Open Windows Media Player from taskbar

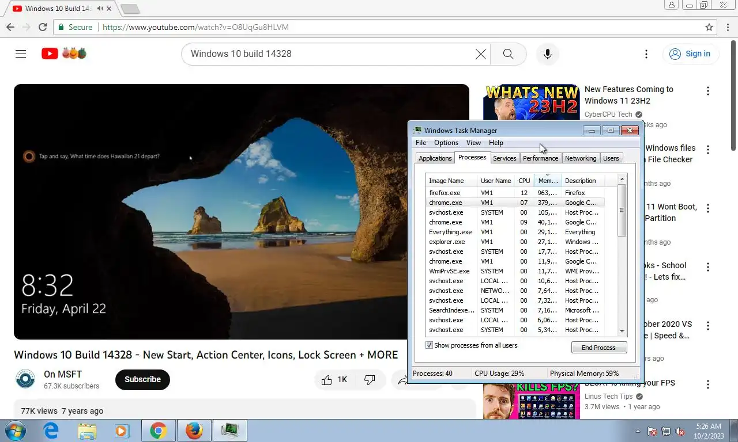pos(122,430)
